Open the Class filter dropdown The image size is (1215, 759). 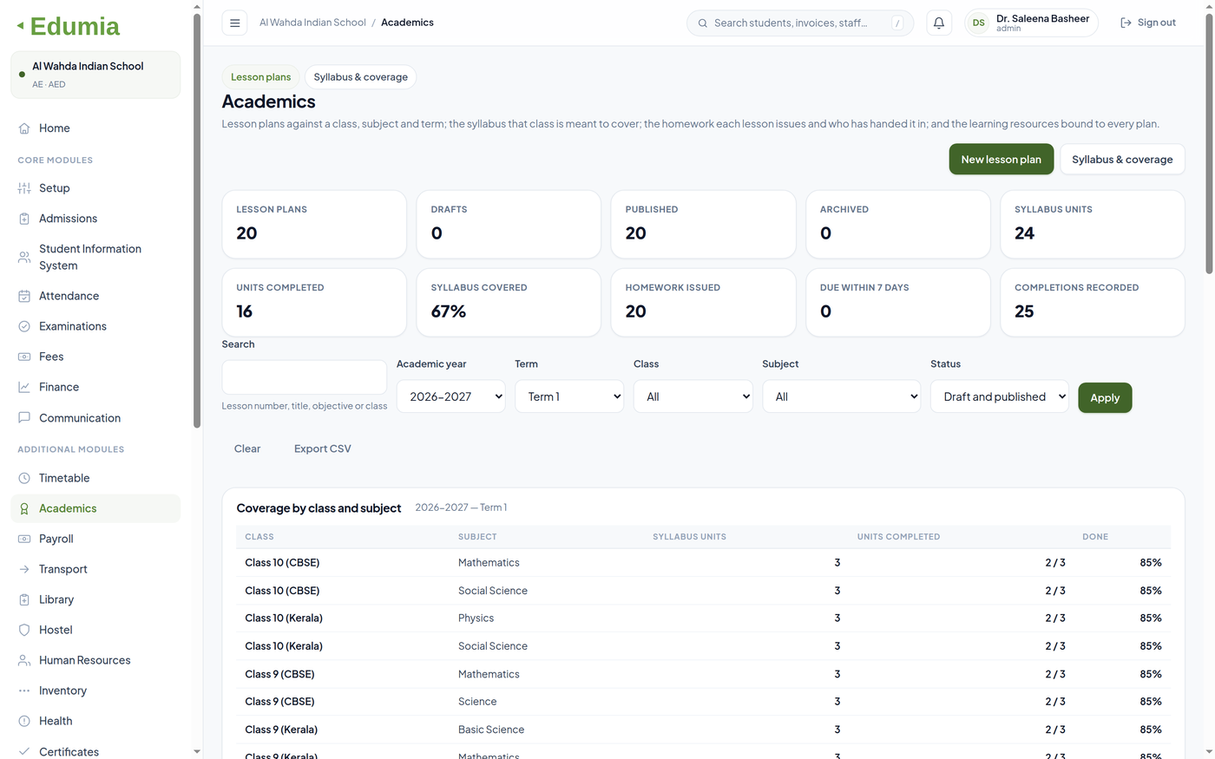[693, 396]
